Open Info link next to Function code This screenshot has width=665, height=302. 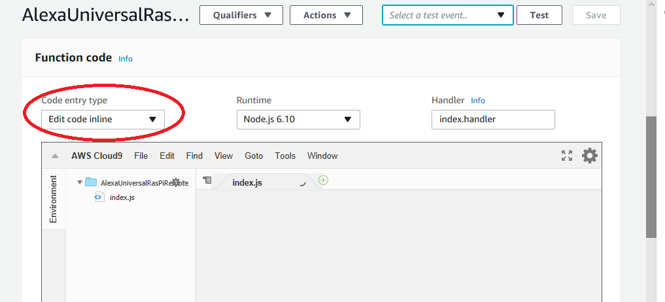[126, 59]
